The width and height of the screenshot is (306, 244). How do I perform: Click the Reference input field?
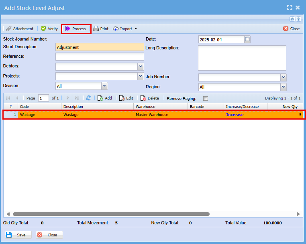[x=100, y=57]
